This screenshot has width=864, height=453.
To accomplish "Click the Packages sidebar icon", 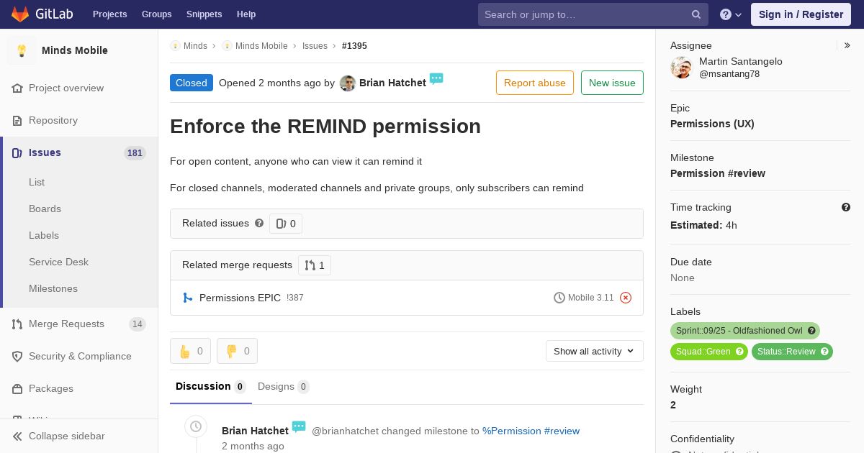I will coord(17,388).
